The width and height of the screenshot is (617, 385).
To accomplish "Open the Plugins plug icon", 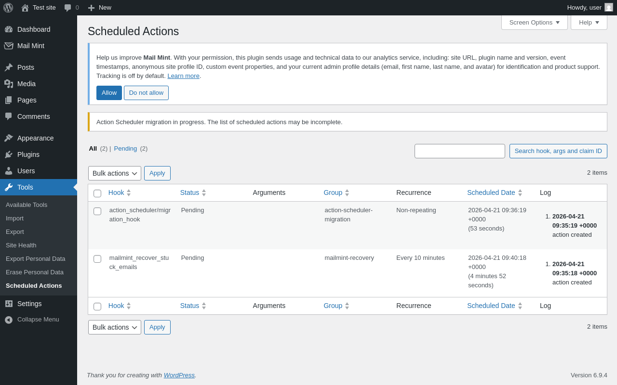I will point(9,154).
